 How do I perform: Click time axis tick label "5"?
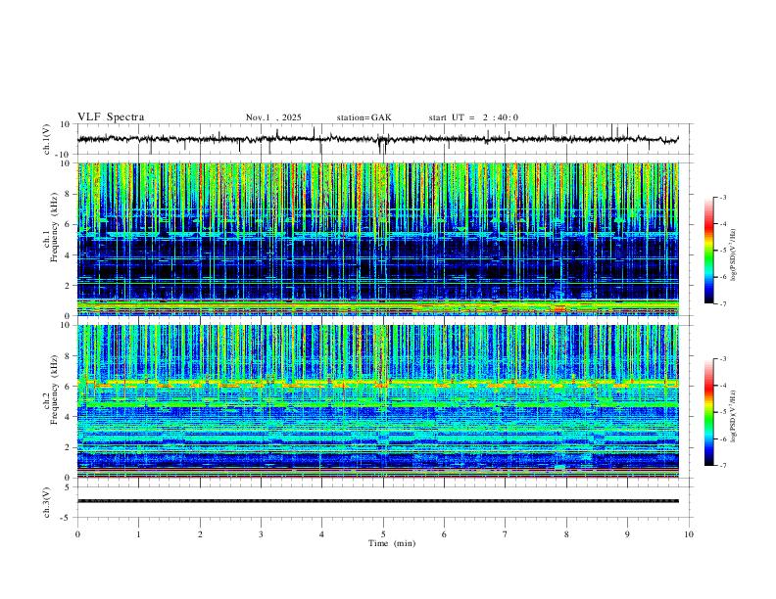383,534
